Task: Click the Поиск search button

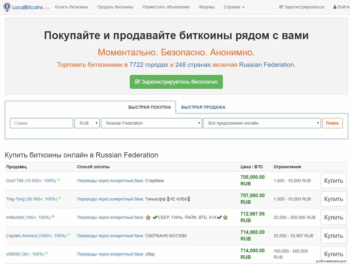Action: [332, 123]
